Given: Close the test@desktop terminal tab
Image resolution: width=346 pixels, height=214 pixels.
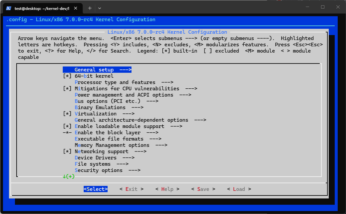Looking at the screenshot, I should click(x=75, y=8).
